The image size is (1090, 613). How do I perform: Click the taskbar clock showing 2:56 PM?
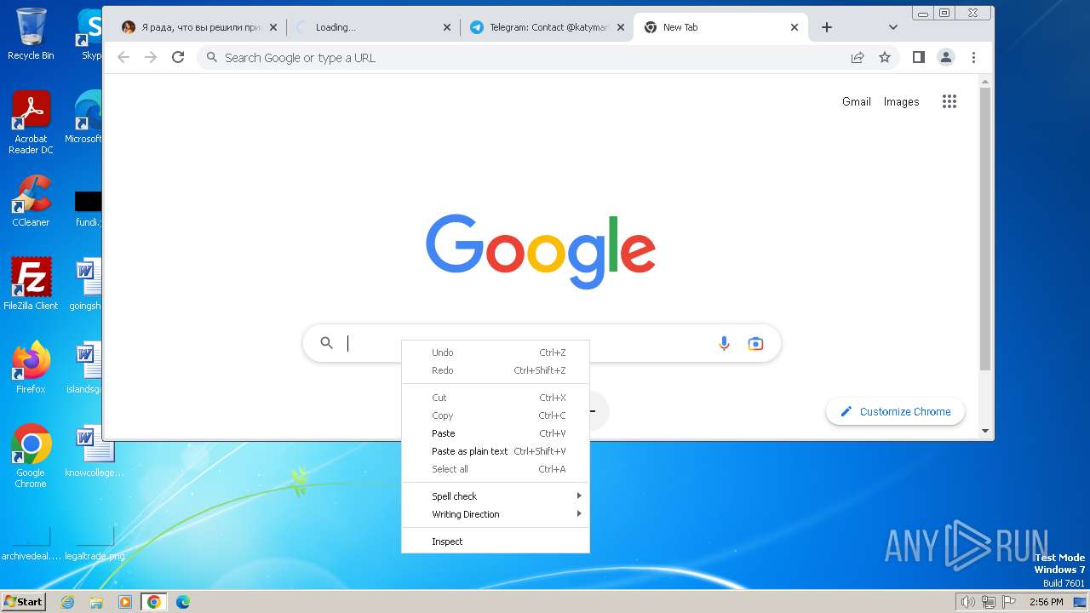pos(1046,602)
